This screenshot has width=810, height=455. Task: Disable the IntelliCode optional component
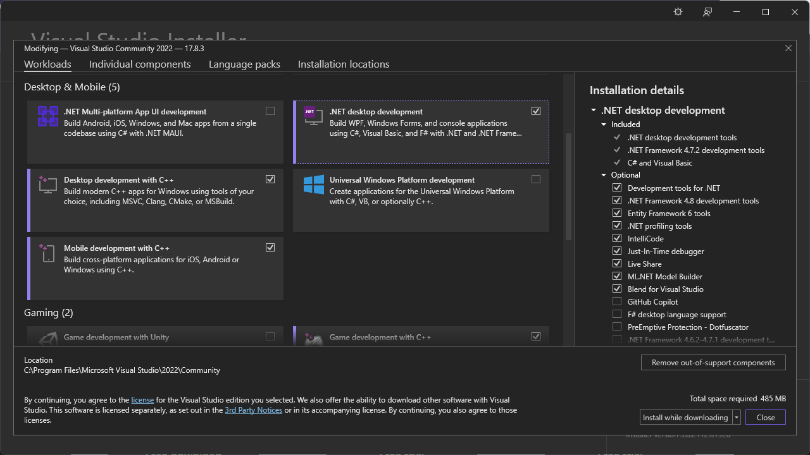(x=617, y=238)
